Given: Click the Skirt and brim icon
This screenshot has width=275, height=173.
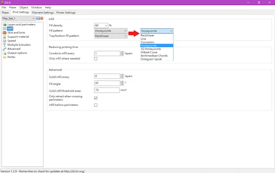Looking at the screenshot, I should tap(5, 33).
